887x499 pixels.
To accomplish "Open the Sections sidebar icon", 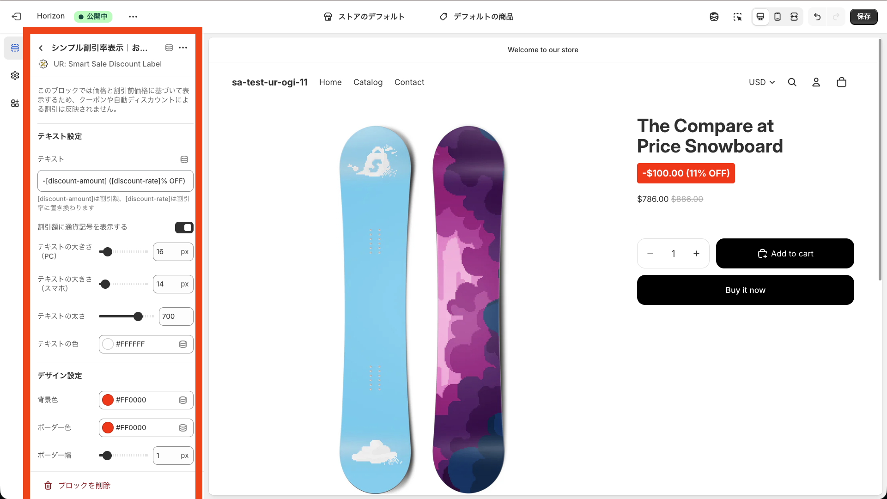I will click(15, 48).
